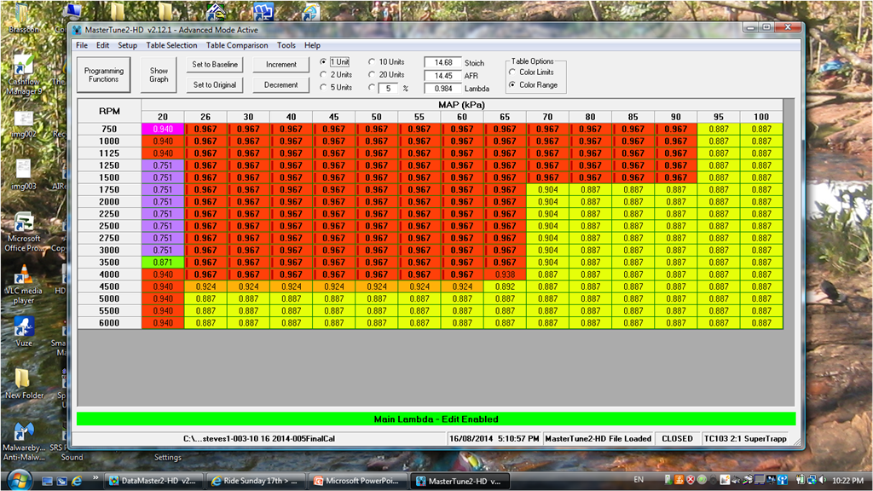Switch to Ride Sunday 17th browser window

pyautogui.click(x=254, y=481)
